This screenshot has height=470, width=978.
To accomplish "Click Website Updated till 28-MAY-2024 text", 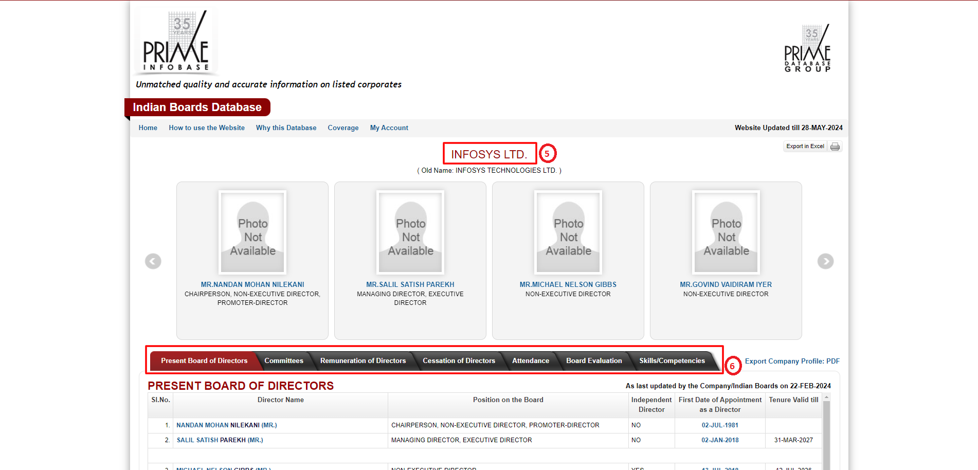I will pyautogui.click(x=789, y=128).
